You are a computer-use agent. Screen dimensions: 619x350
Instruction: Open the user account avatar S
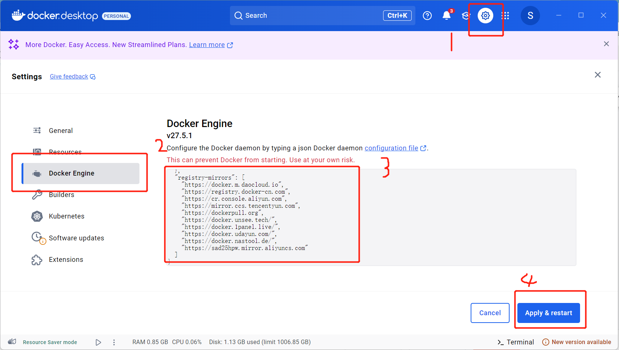530,16
